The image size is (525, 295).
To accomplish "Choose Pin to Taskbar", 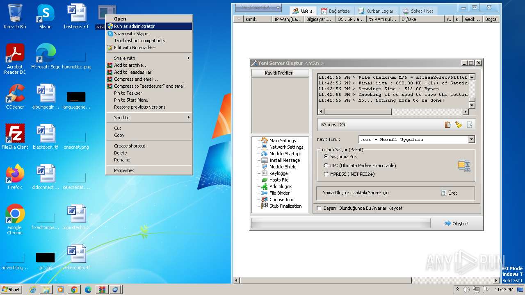I will click(149, 93).
